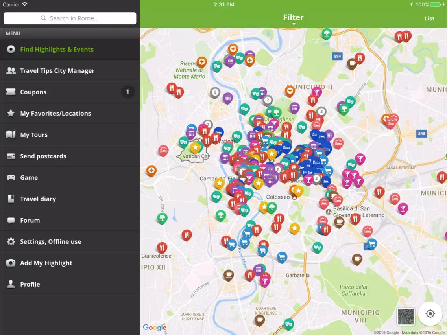This screenshot has height=335, width=447.
Task: Click the camera icon beside Add My Highlight
Action: (x=11, y=263)
